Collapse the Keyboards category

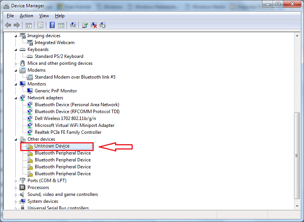16,50
